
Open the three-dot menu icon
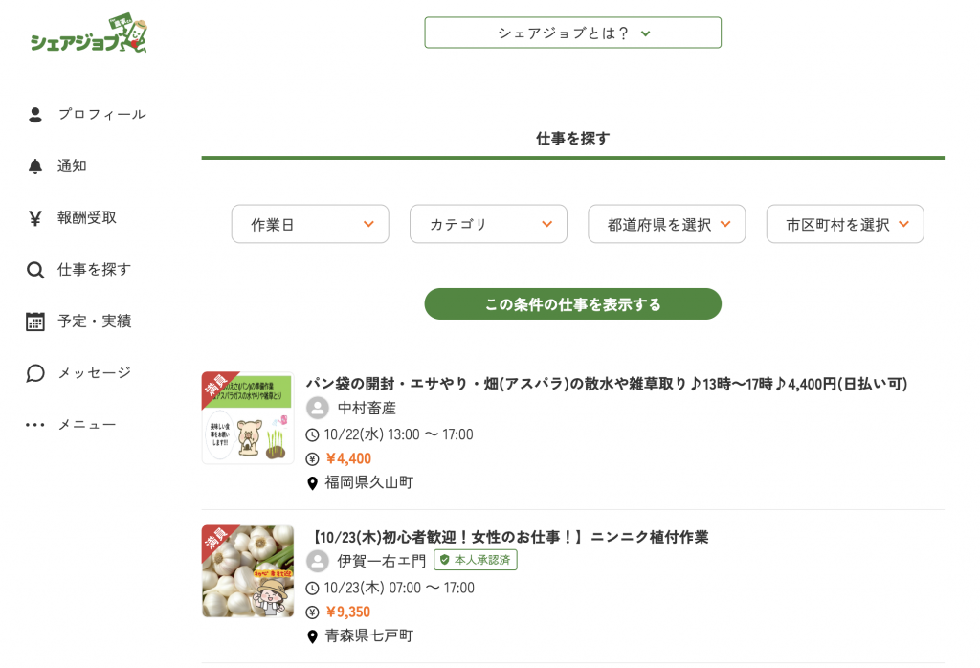35,425
